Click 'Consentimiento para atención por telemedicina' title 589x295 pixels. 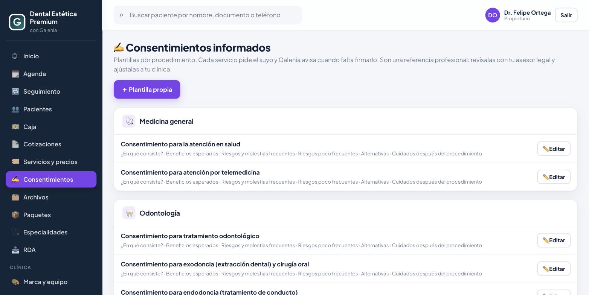point(190,172)
